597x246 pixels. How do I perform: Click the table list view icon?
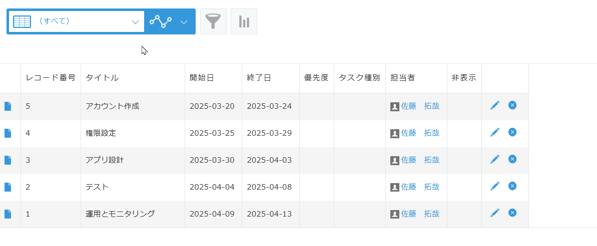click(x=22, y=21)
